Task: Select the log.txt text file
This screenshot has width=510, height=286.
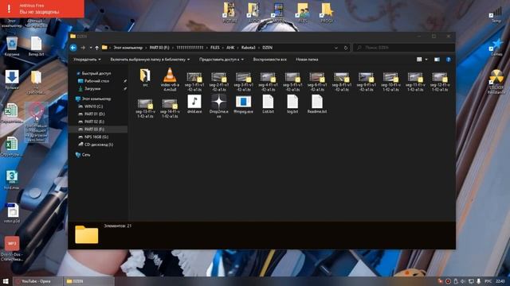Action: coord(292,102)
